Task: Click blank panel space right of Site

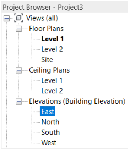Action: coord(90,60)
